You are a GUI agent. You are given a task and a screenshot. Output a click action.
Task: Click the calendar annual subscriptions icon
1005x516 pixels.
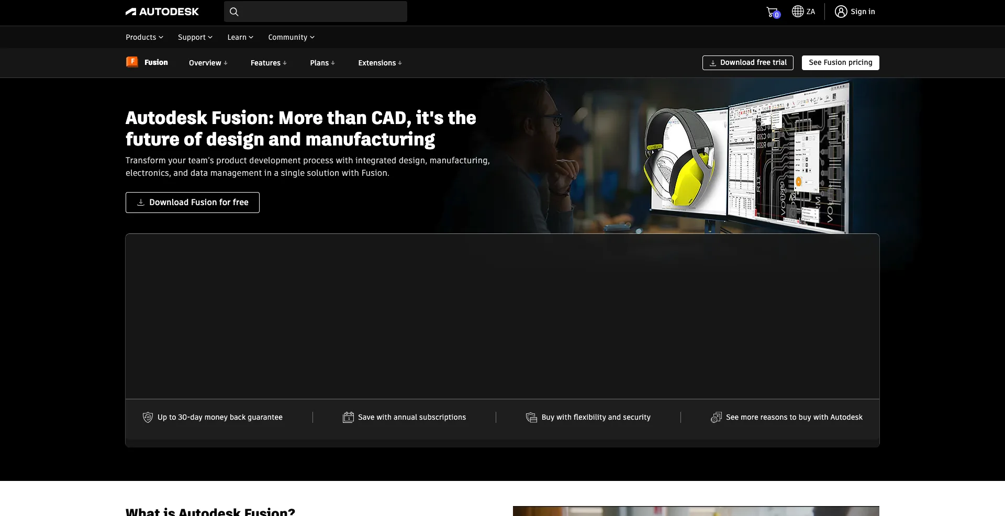click(348, 417)
